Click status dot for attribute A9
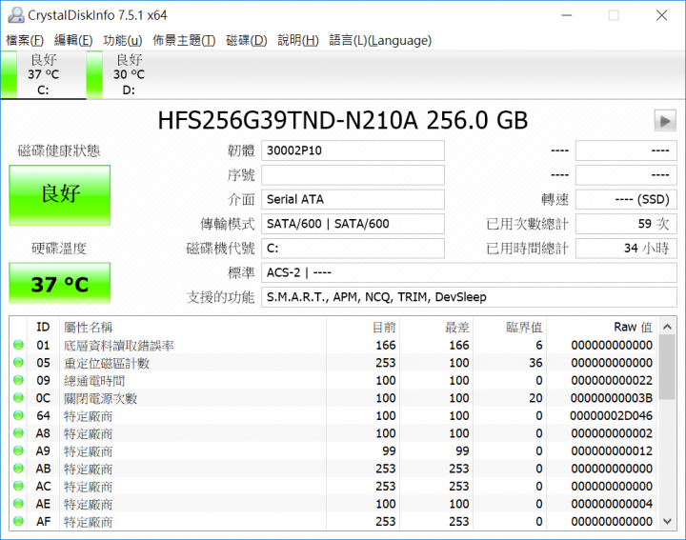 coord(18,450)
